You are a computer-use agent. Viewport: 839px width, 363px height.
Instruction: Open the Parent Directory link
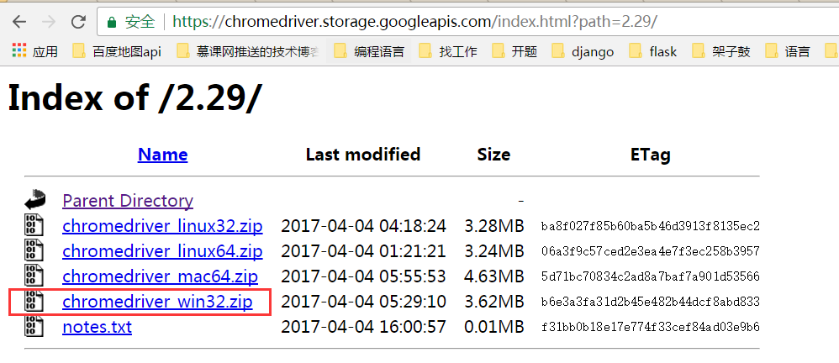(128, 201)
